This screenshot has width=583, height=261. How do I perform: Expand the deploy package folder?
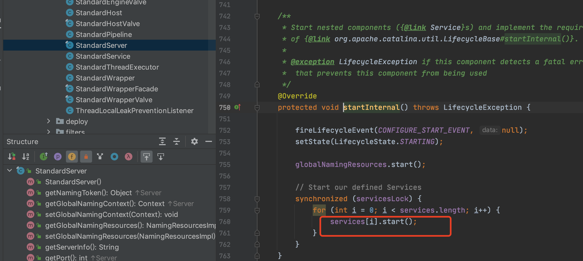pos(48,121)
